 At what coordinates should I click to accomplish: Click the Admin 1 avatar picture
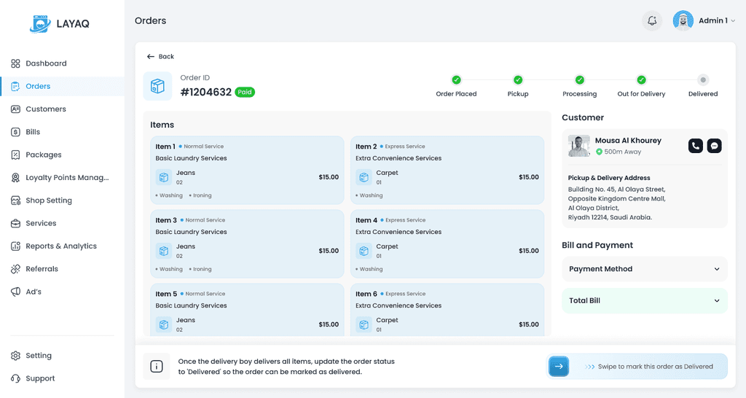[683, 20]
